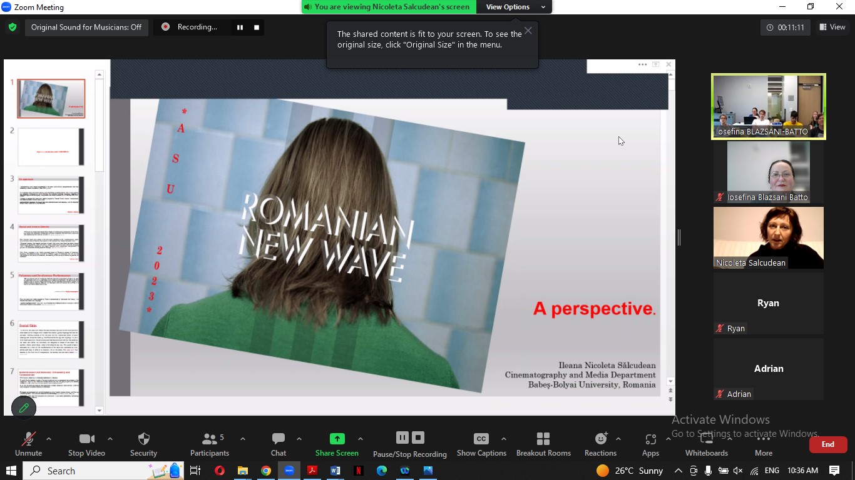Image resolution: width=855 pixels, height=480 pixels.
Task: Click the meeting timer 00:11:11
Action: pos(786,27)
